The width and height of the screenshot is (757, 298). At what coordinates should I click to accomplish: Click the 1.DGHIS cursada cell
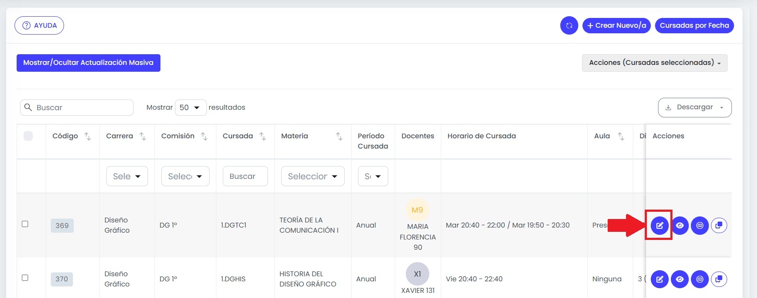point(233,279)
